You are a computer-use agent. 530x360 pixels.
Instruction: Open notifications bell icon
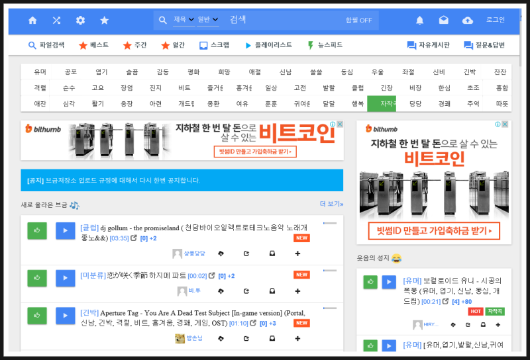(x=419, y=21)
